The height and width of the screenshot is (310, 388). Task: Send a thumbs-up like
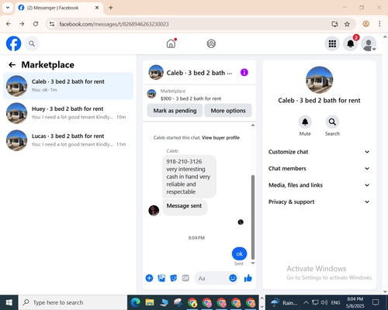click(x=248, y=278)
